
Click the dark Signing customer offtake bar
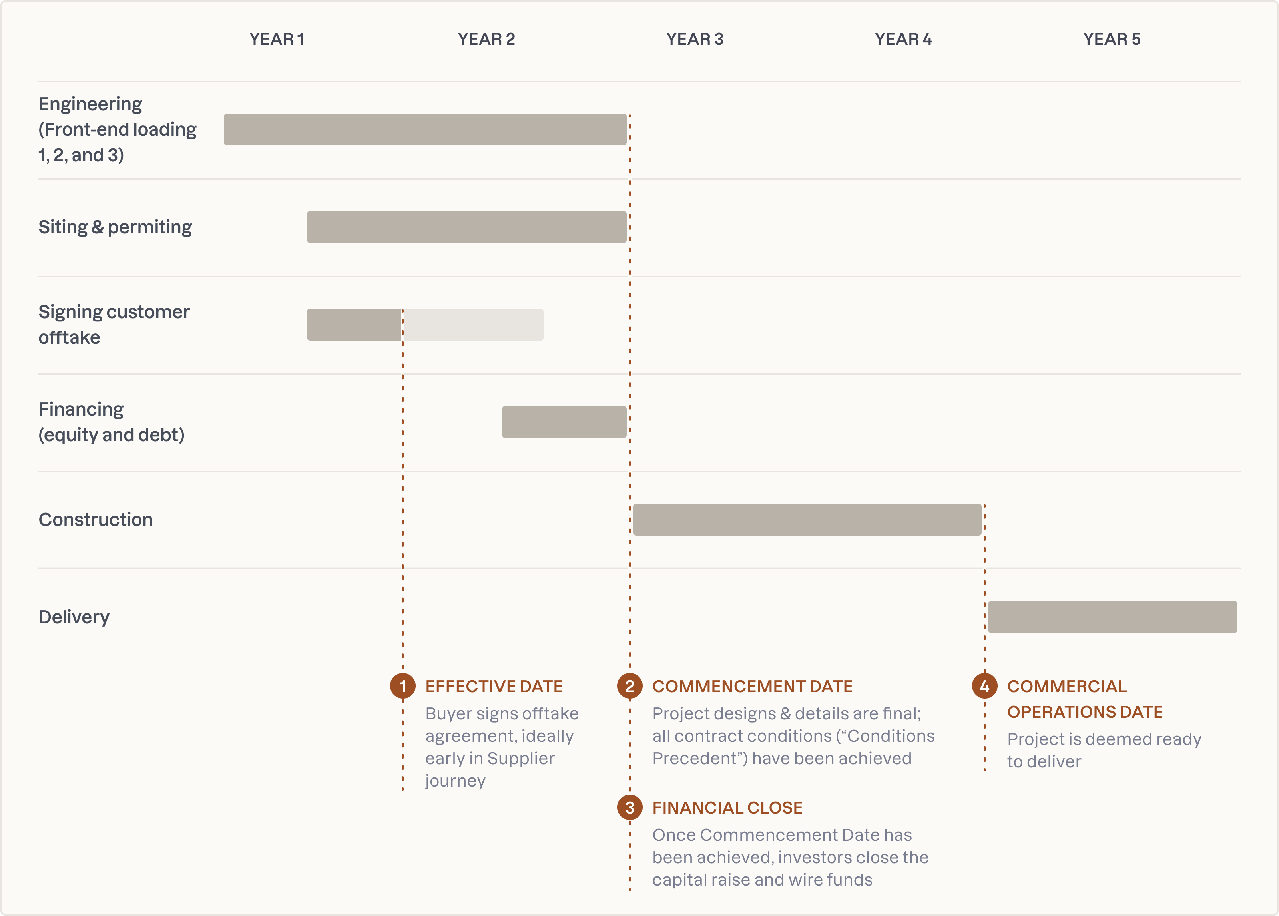coord(354,325)
